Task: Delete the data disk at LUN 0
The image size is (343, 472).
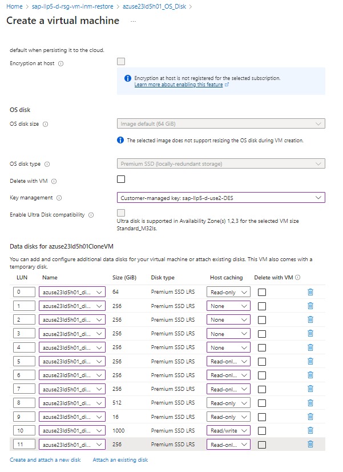Action: tap(310, 291)
